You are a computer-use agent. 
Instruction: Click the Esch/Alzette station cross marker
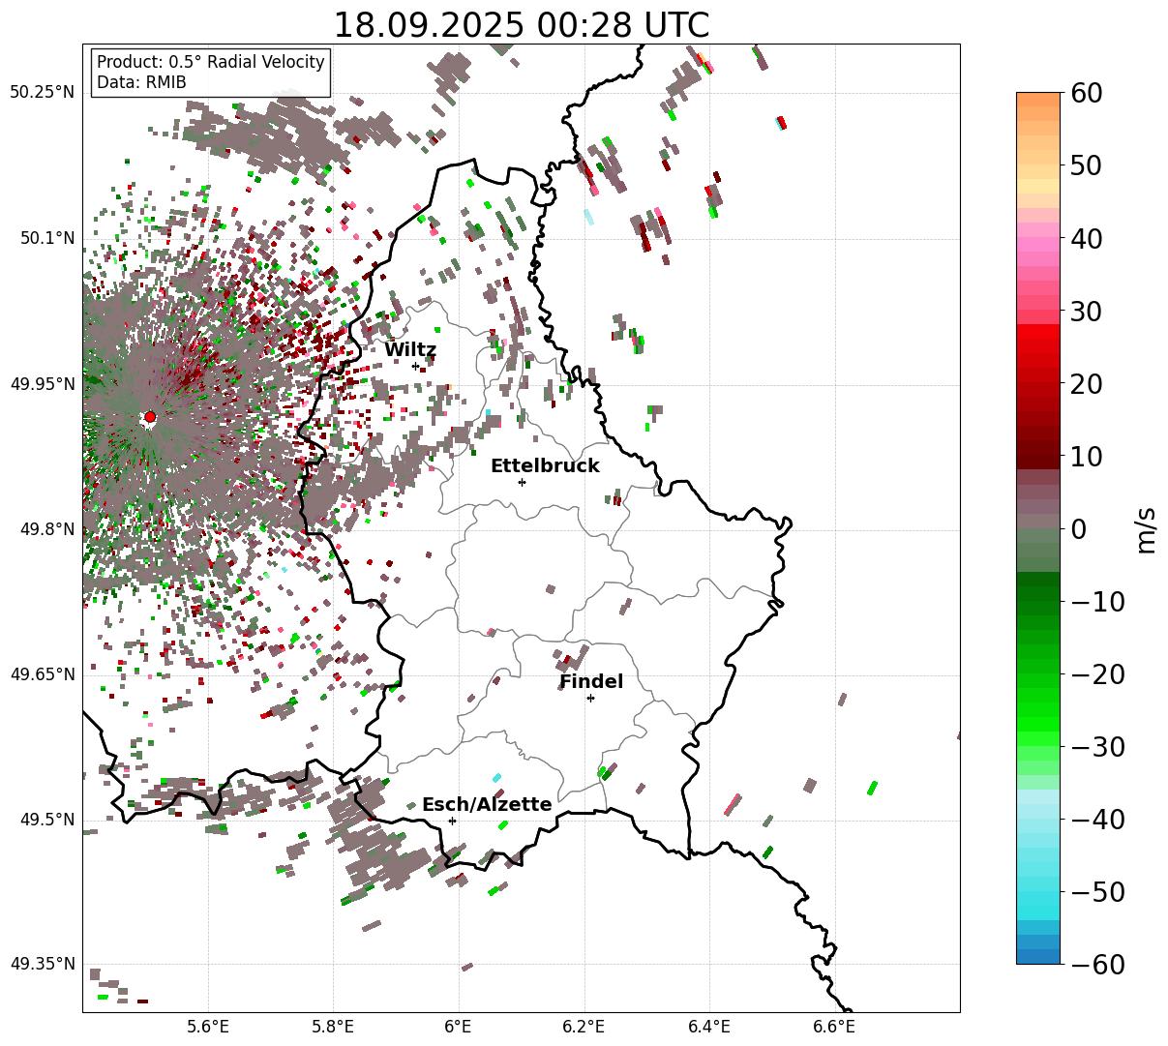point(452,821)
